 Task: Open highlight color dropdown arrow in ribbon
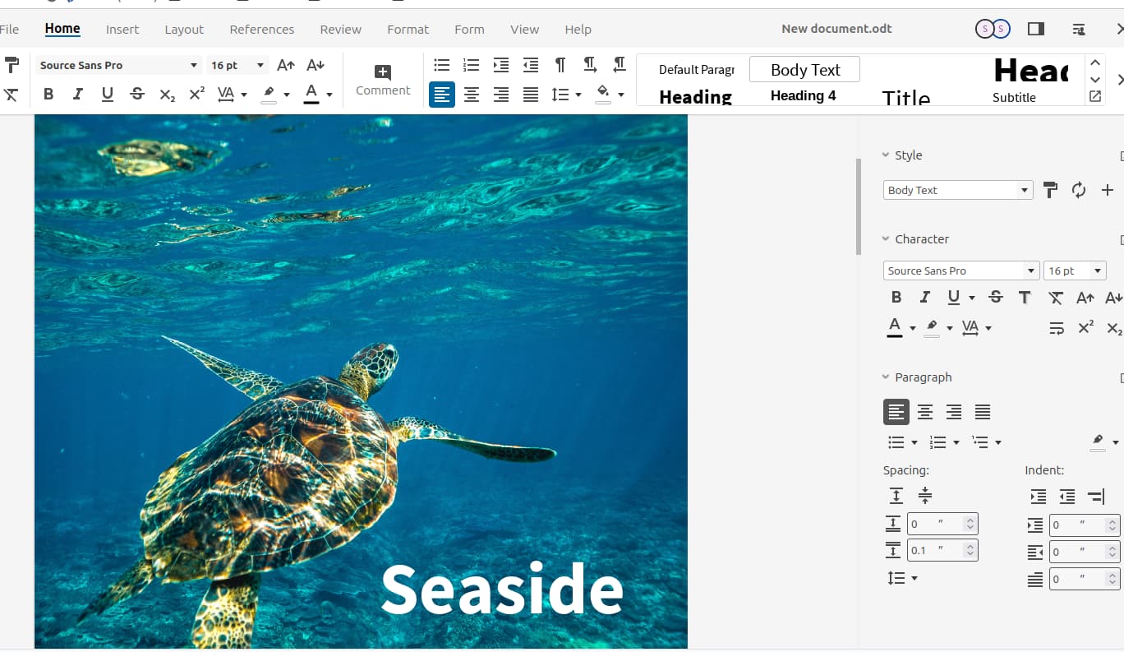point(287,95)
